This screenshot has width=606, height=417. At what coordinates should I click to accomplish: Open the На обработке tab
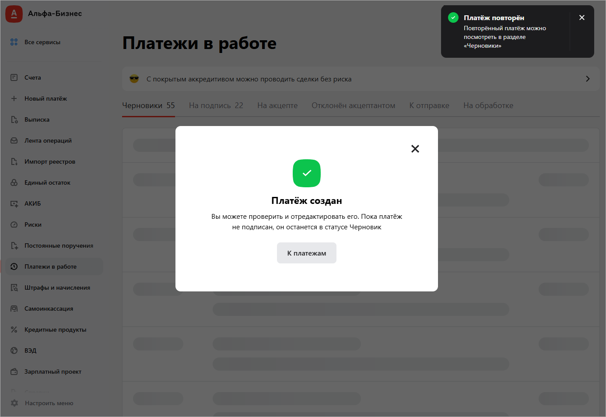point(488,105)
